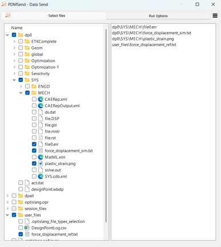Click the Name column header

pyautogui.click(x=17, y=28)
